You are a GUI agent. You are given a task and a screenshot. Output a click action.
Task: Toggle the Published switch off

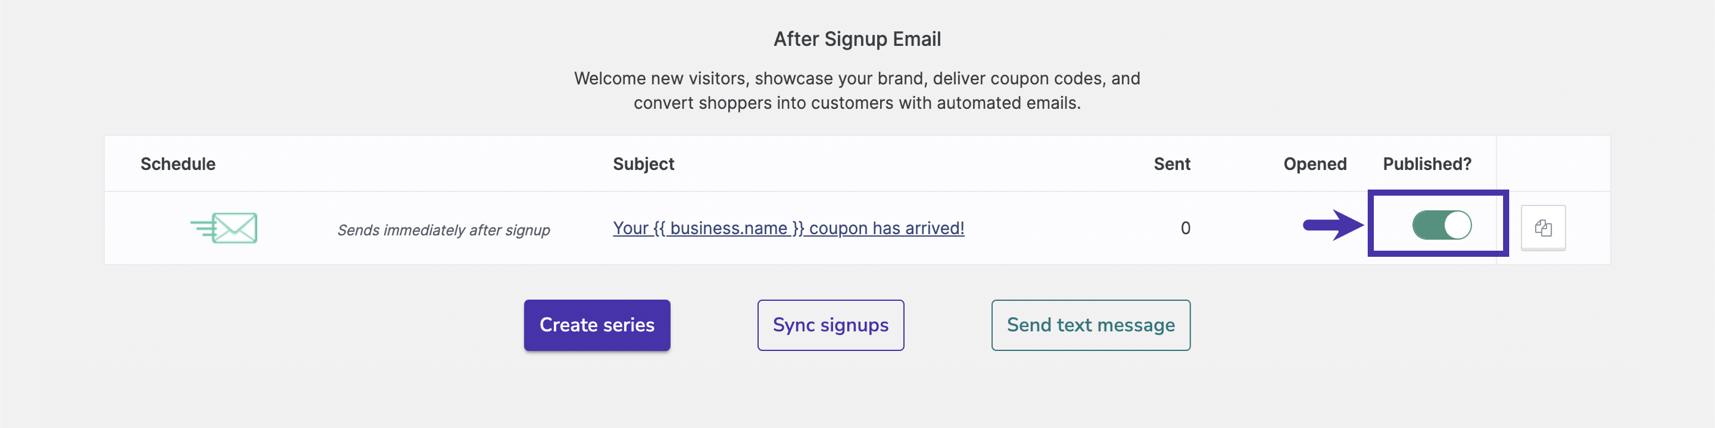click(x=1441, y=225)
